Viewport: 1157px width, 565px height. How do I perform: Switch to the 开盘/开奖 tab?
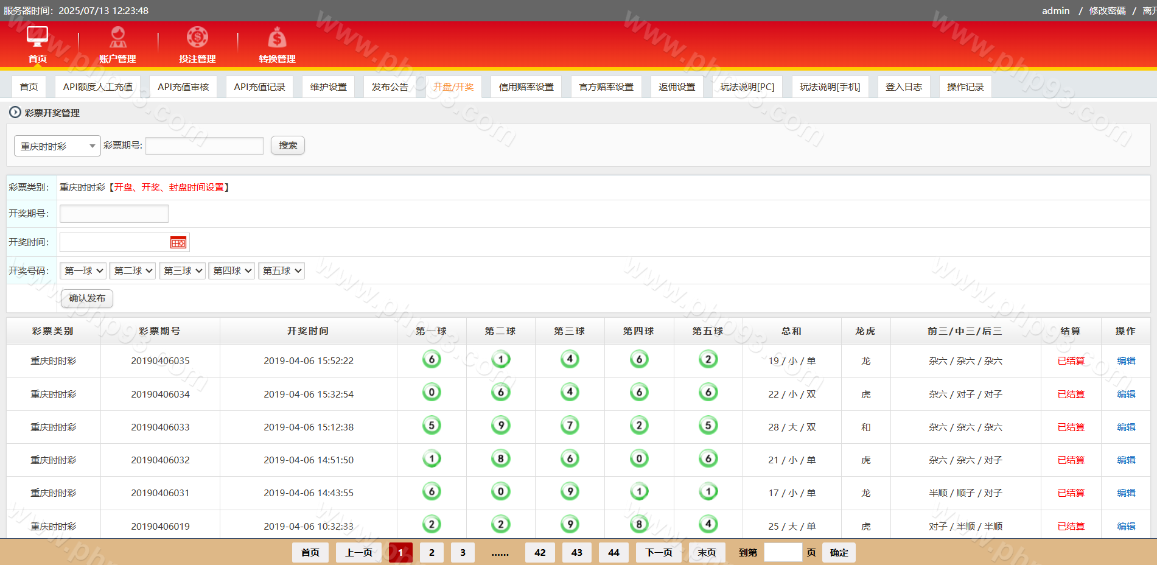[453, 87]
